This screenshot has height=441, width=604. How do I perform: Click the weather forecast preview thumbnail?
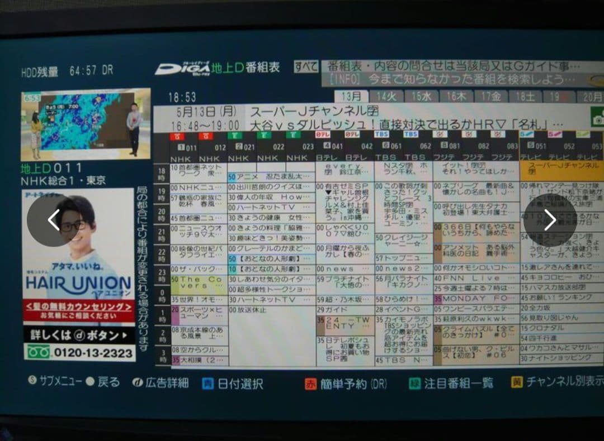pyautogui.click(x=86, y=124)
